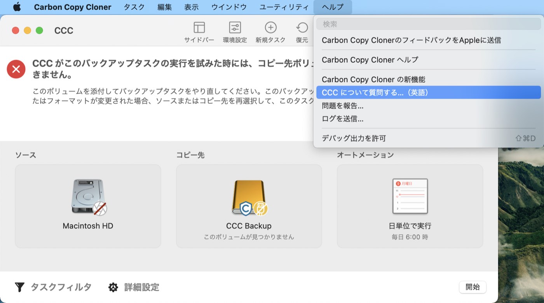The height and width of the screenshot is (303, 544).
Task: Minimize the CCC window with yellow button
Action: tap(28, 31)
